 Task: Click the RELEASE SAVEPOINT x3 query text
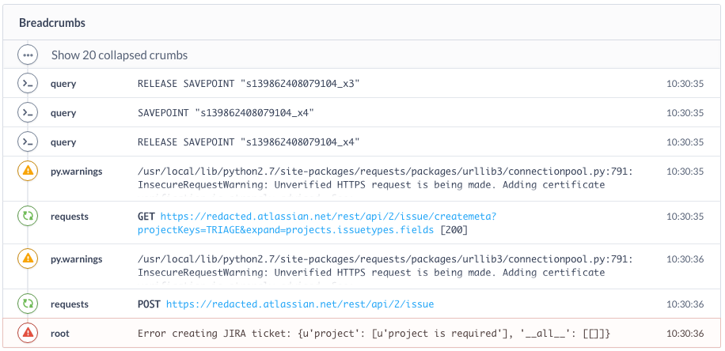click(249, 83)
